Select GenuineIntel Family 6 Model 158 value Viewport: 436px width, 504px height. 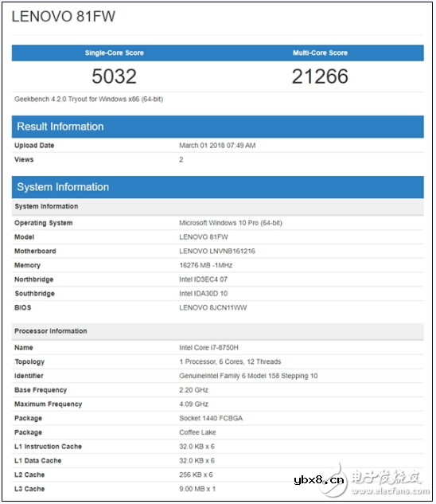(x=248, y=376)
